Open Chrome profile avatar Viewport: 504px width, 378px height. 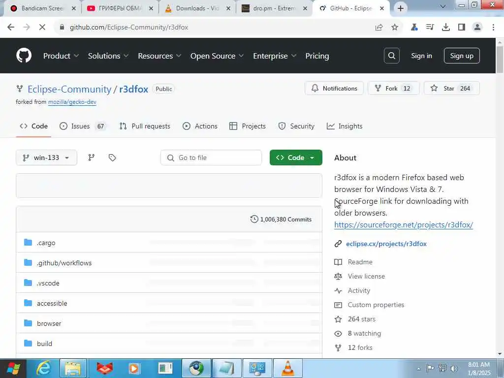tap(477, 28)
